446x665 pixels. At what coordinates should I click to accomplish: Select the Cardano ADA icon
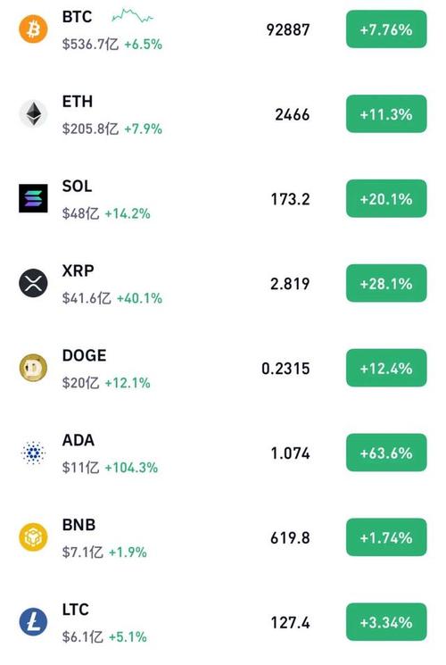[33, 452]
